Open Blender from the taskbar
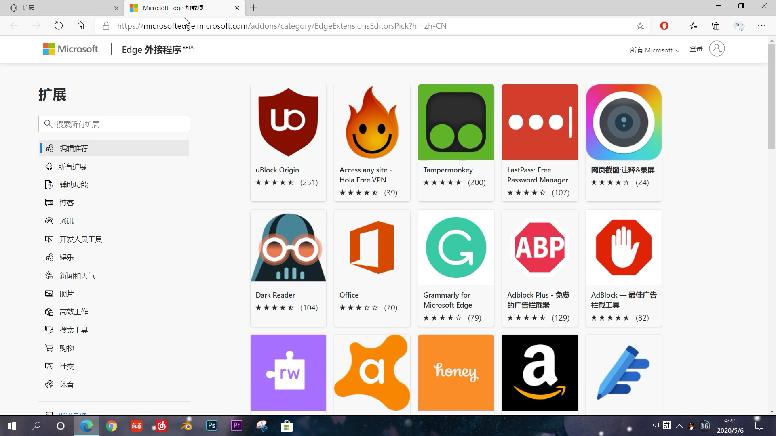776x436 pixels. click(x=186, y=426)
